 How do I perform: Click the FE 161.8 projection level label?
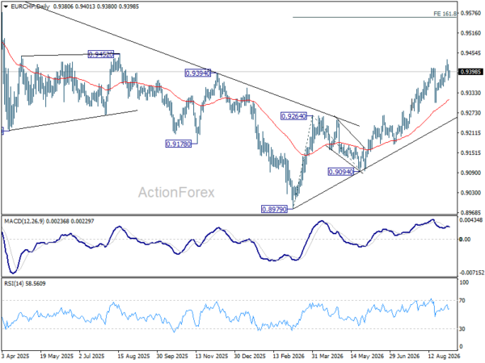(445, 14)
